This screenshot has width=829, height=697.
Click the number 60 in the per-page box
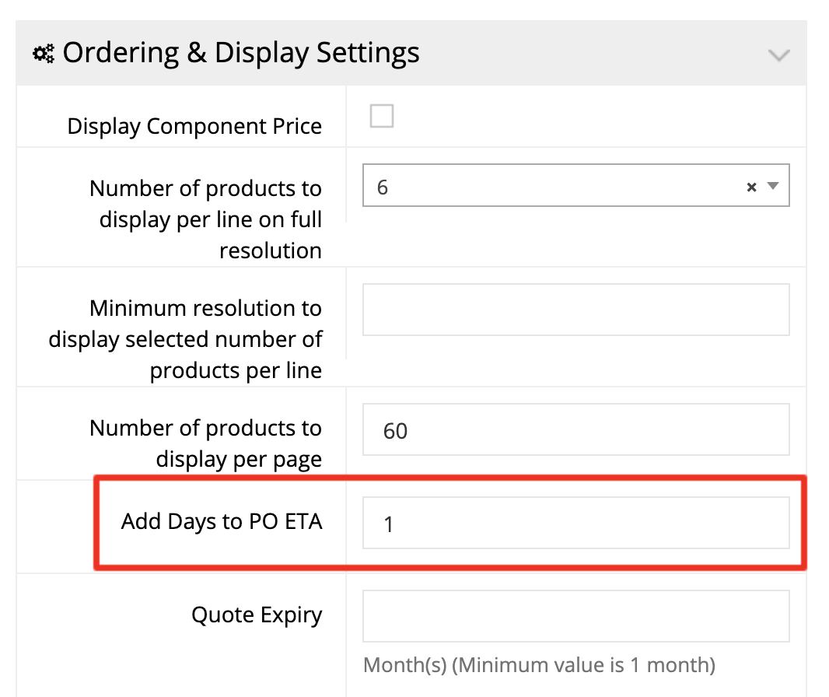395,431
